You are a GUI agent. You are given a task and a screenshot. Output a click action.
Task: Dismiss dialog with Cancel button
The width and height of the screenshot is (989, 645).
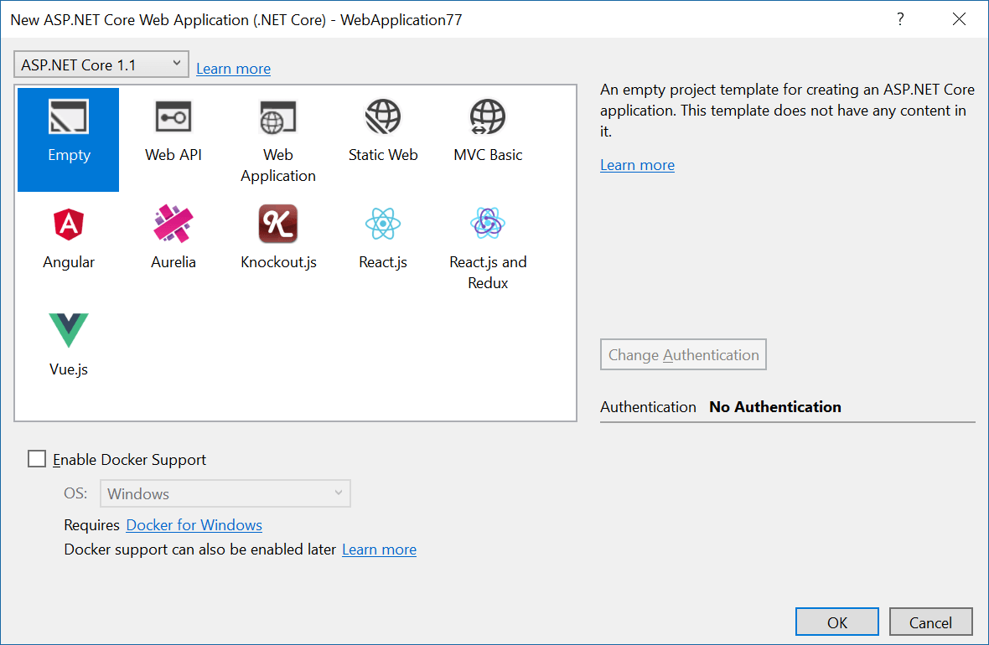tap(930, 622)
